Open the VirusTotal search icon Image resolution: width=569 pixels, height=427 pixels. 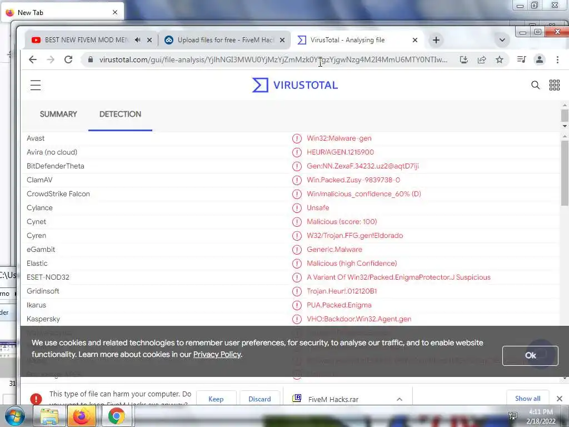point(535,85)
